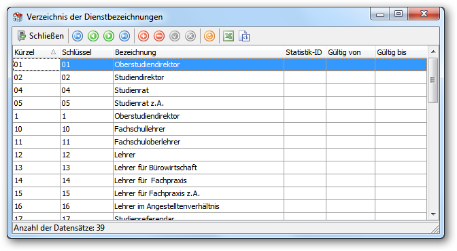The image size is (457, 251).
Task: Select Lehrer für Fachpraxis z.A. row
Action: (x=220, y=193)
